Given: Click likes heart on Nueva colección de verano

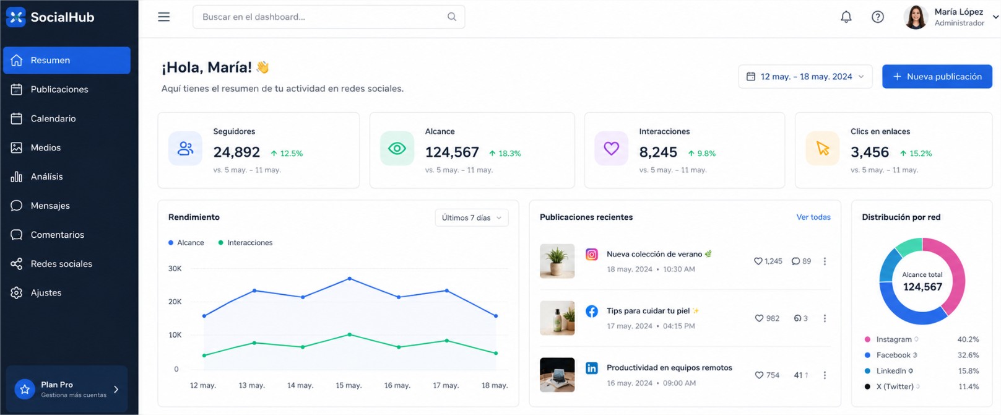Looking at the screenshot, I should click(x=758, y=261).
